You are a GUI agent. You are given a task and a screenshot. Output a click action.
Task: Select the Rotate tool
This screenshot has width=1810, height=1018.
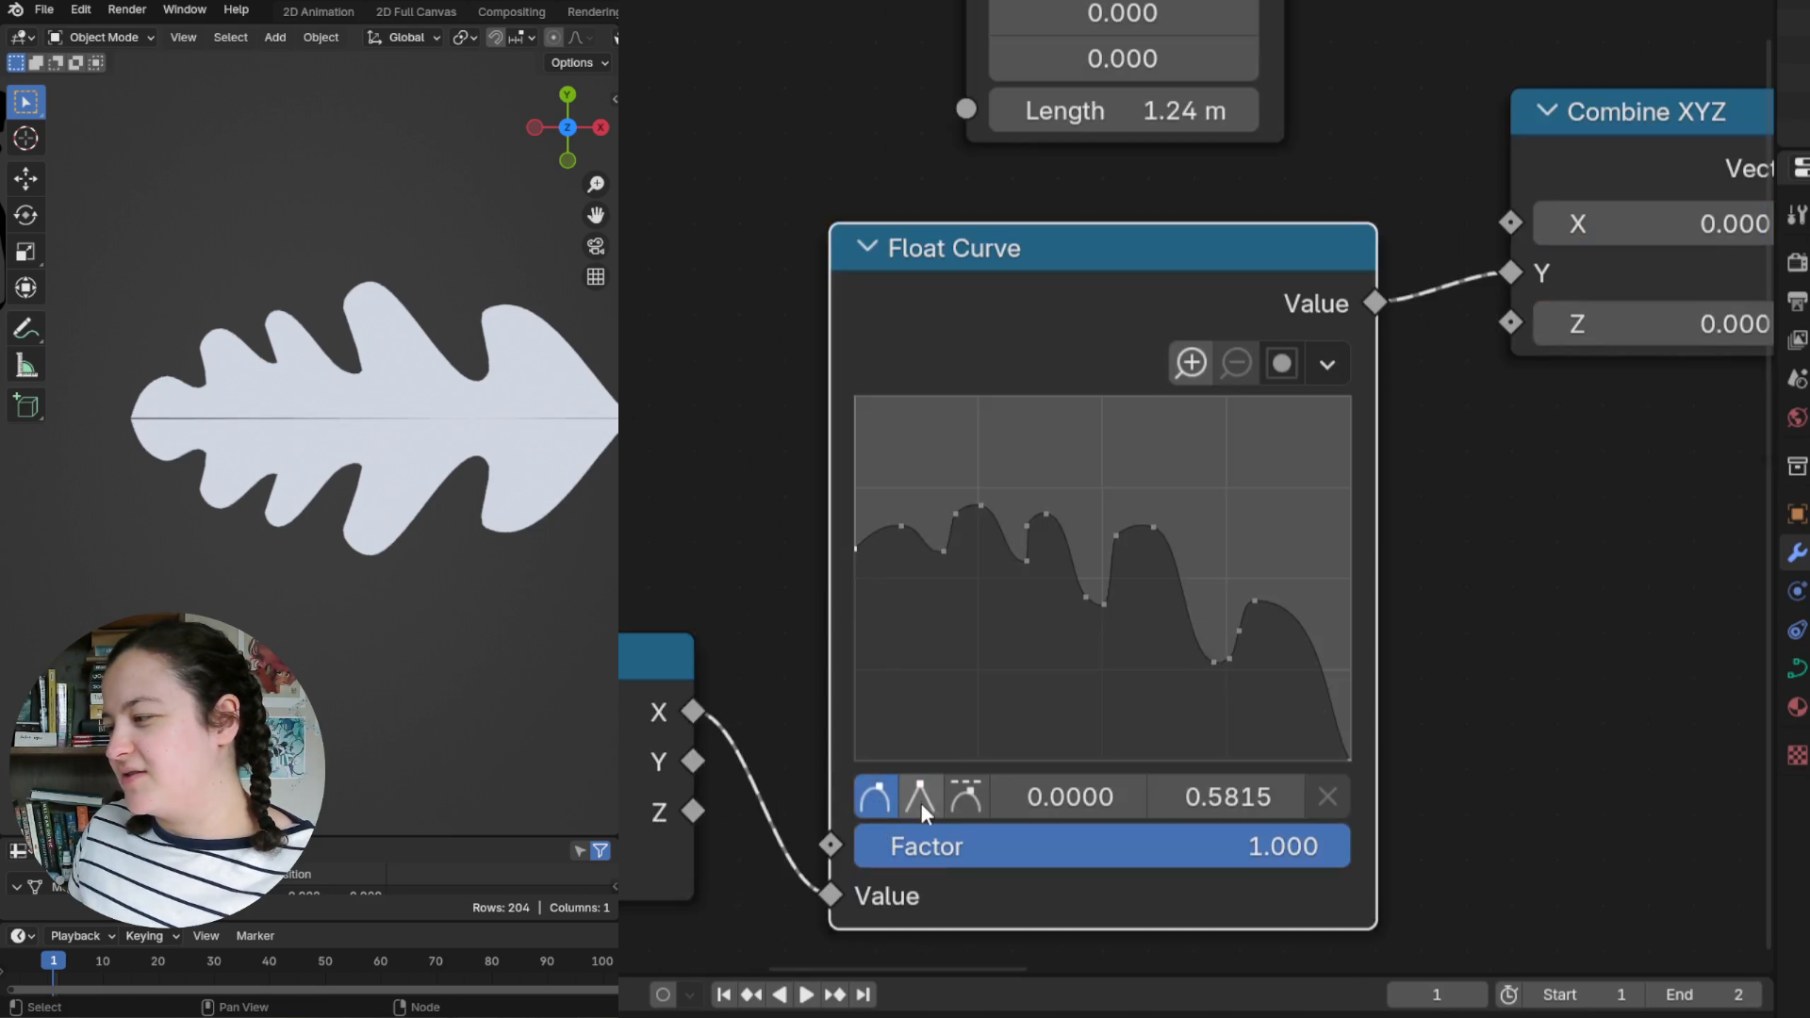[25, 215]
